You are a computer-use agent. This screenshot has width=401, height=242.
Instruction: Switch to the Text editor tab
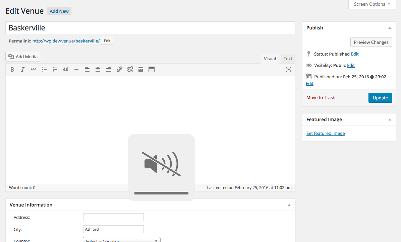tap(288, 59)
